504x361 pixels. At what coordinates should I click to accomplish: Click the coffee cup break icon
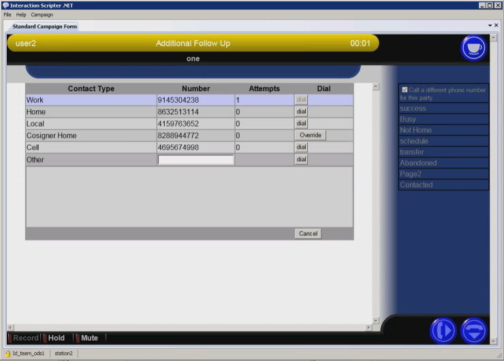473,48
